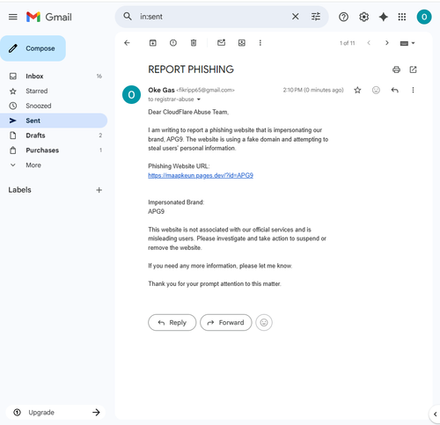Go to the newer message arrow
The height and width of the screenshot is (425, 440).
[x=369, y=43]
